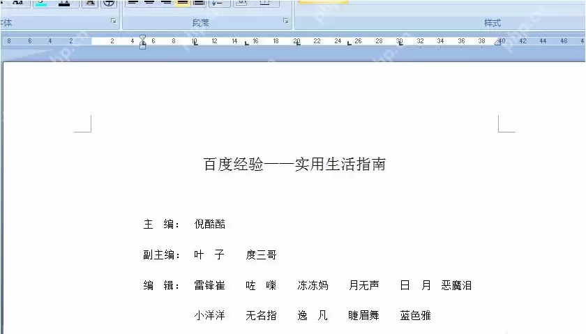586x334 pixels.
Task: Click the label 主 编:
Action: click(162, 224)
